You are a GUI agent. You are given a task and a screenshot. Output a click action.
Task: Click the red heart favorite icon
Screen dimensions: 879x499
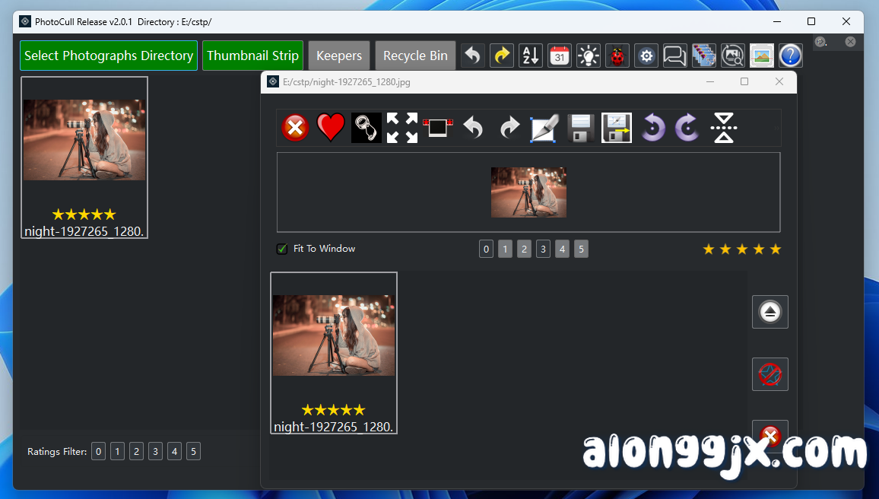(x=331, y=128)
